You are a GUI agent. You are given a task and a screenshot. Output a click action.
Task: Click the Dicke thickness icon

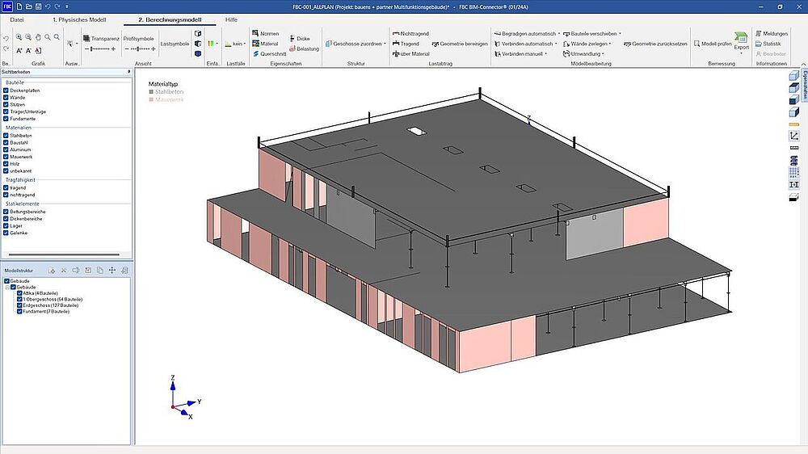(x=291, y=39)
